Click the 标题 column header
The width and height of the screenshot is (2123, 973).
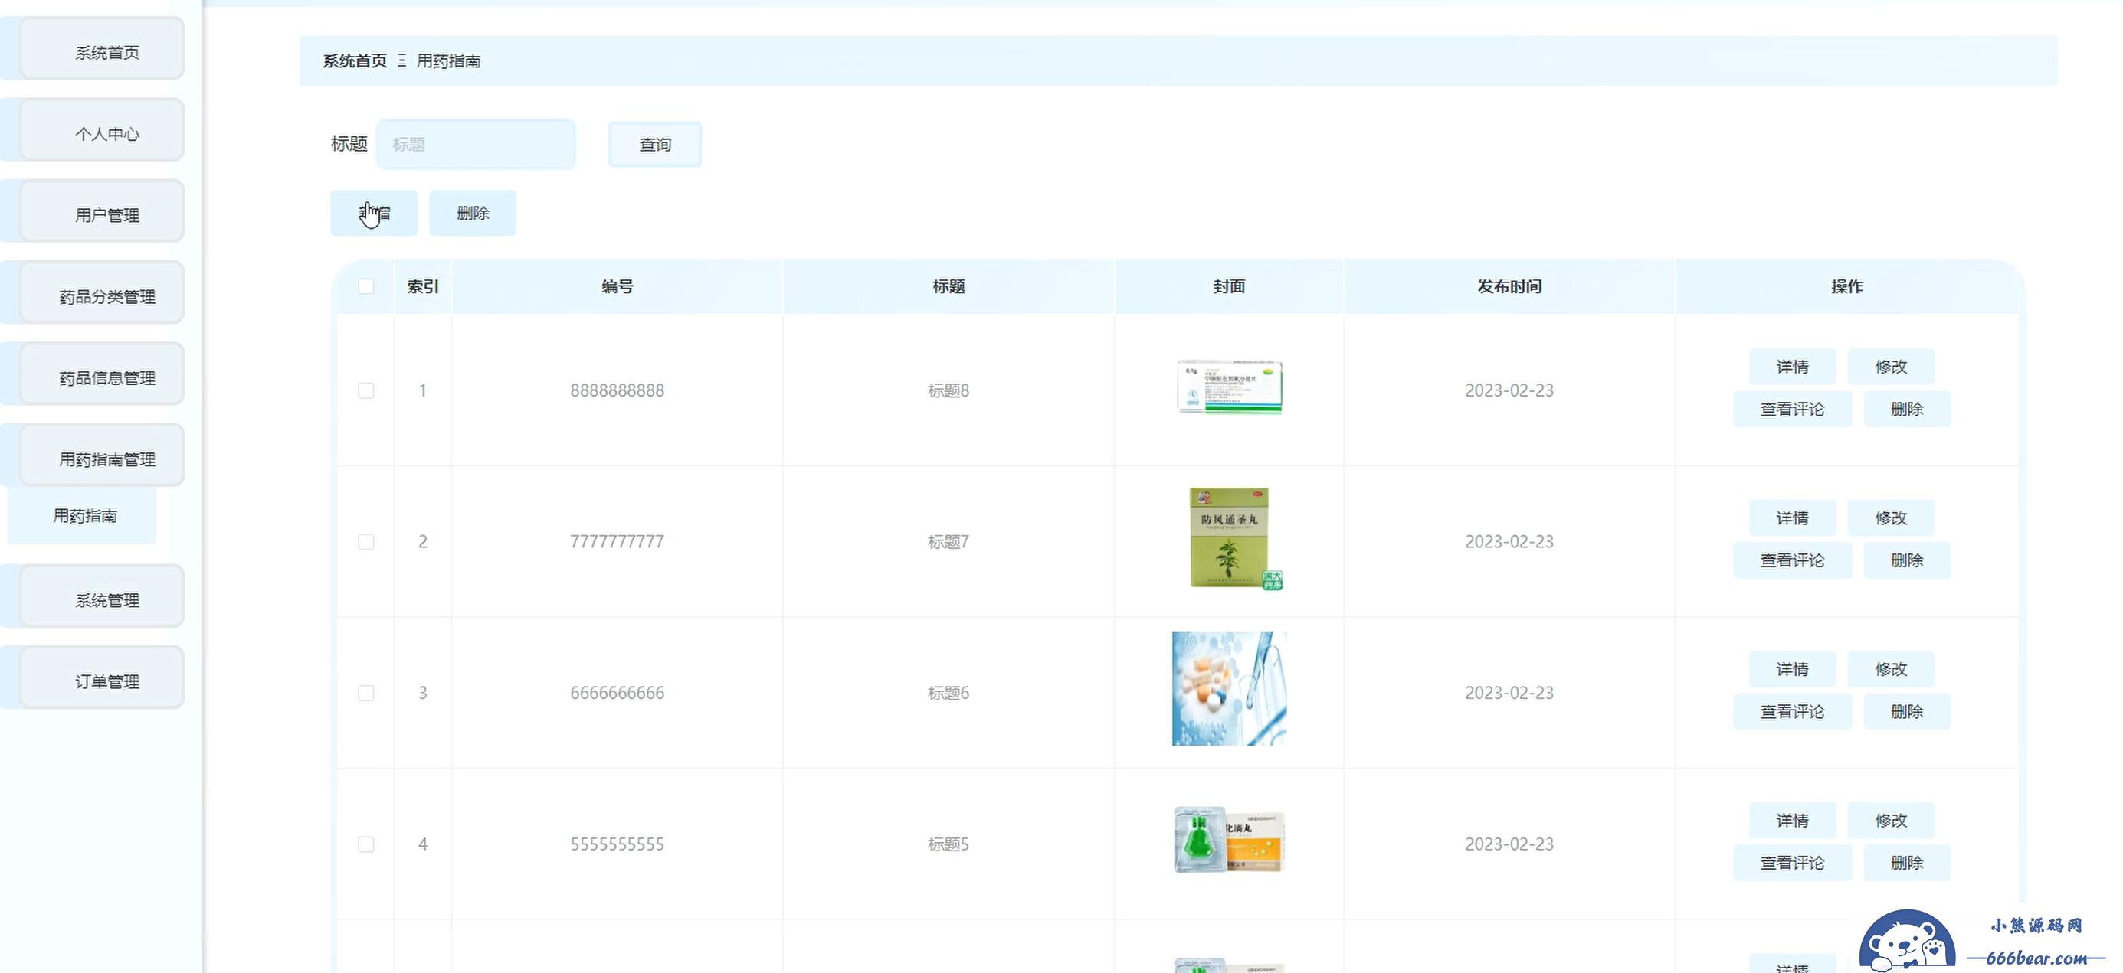coord(948,286)
